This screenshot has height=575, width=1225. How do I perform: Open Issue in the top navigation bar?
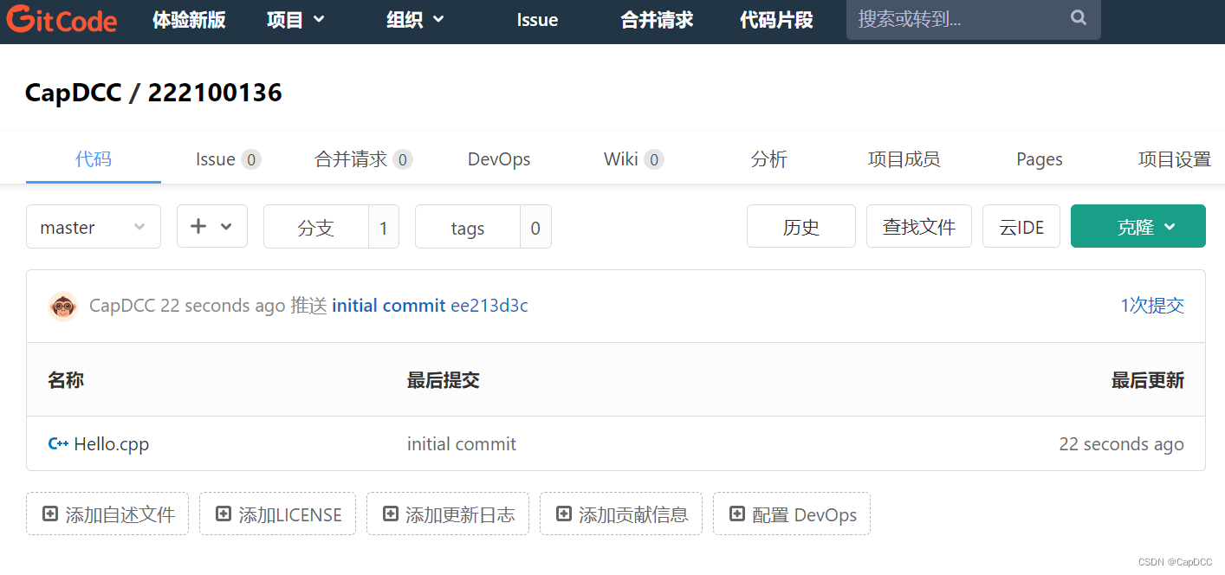[537, 20]
